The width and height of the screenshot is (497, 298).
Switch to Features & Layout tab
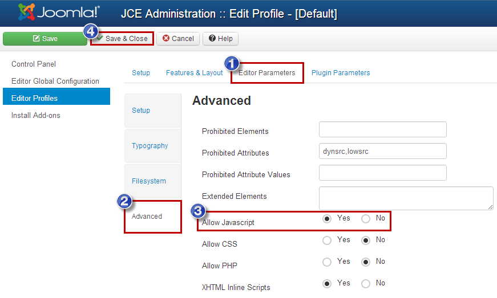(195, 73)
